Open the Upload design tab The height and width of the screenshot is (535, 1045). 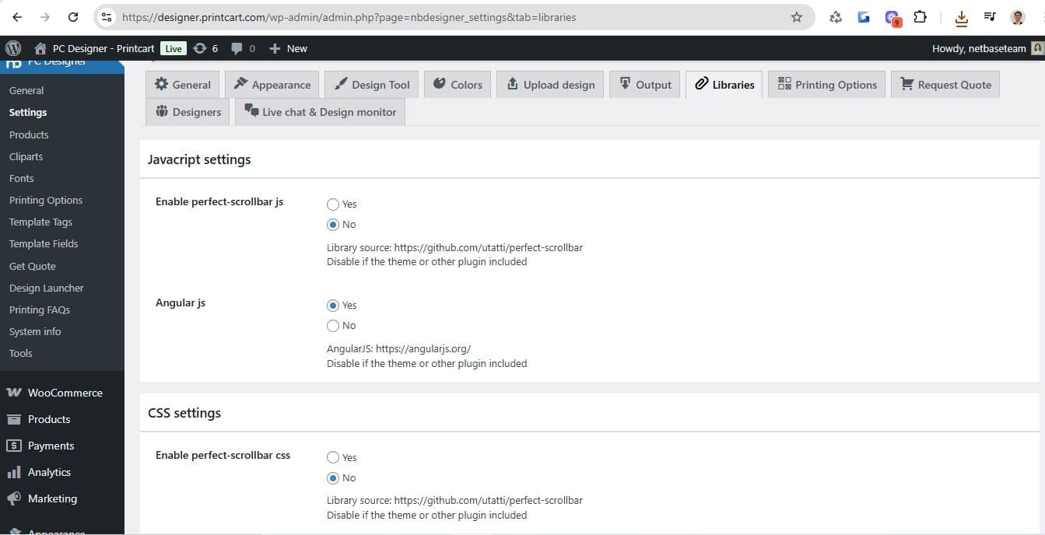(x=550, y=85)
